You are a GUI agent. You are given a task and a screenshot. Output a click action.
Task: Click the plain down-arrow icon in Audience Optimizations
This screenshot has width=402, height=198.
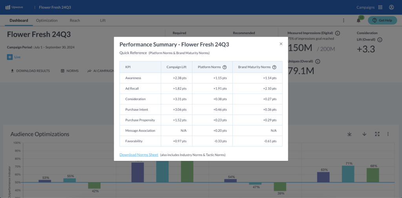(x=364, y=134)
